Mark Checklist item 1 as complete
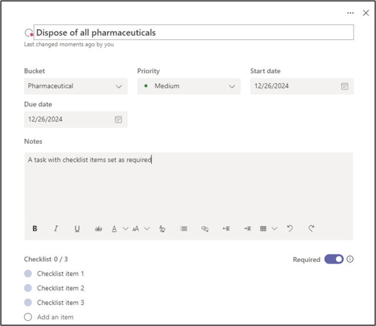This screenshot has height=326, width=376. pyautogui.click(x=28, y=274)
